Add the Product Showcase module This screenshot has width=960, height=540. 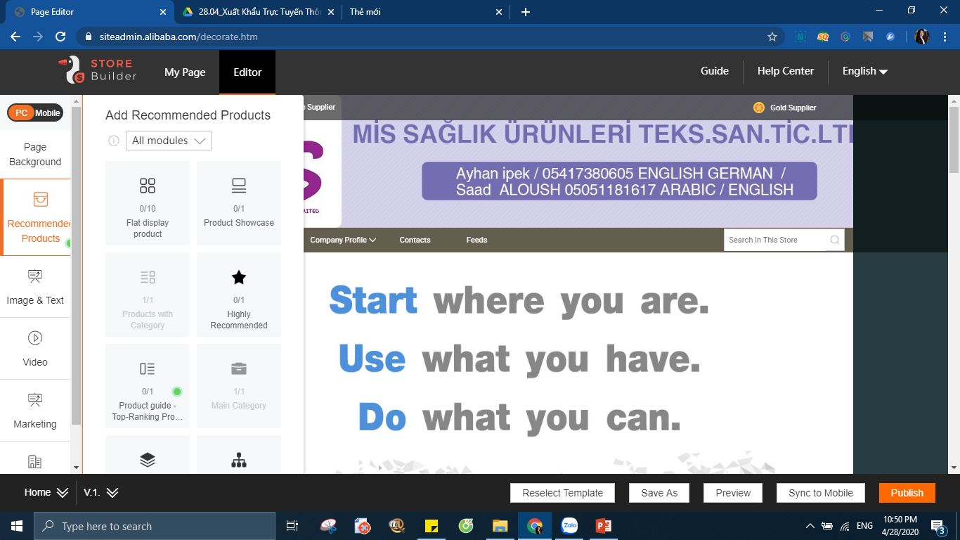239,203
